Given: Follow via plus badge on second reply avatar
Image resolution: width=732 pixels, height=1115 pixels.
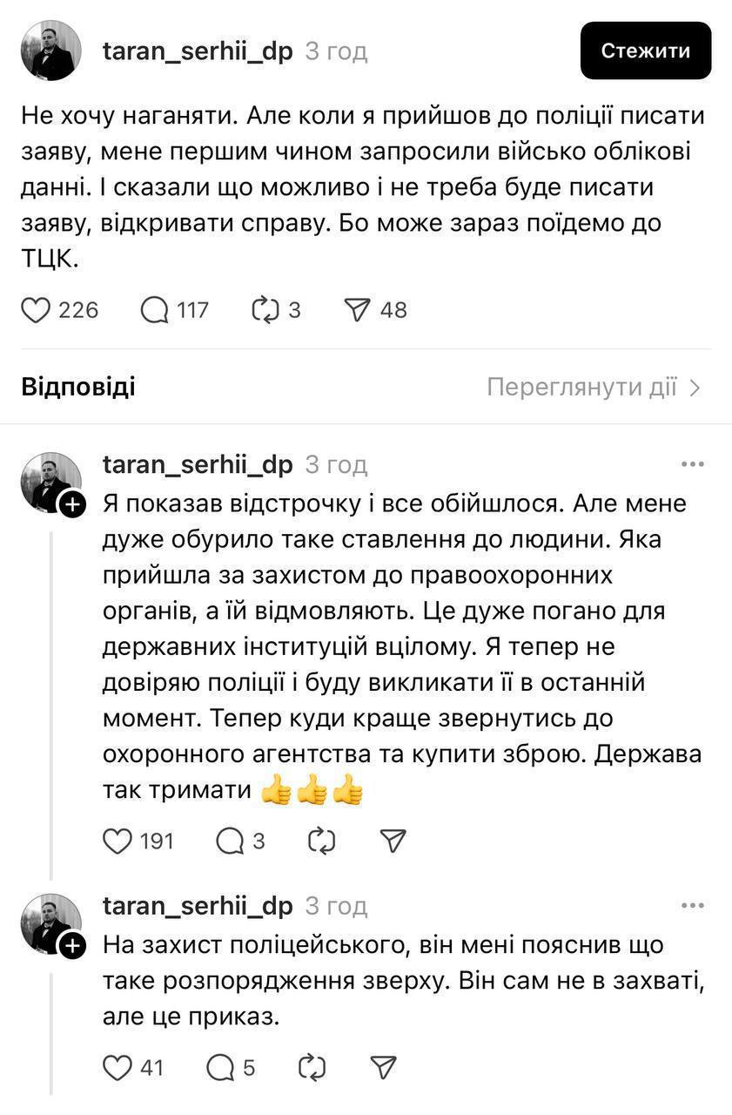Looking at the screenshot, I should (73, 946).
